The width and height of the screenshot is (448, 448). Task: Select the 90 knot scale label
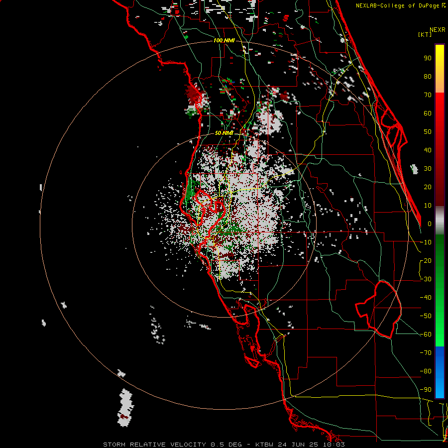tap(428, 58)
